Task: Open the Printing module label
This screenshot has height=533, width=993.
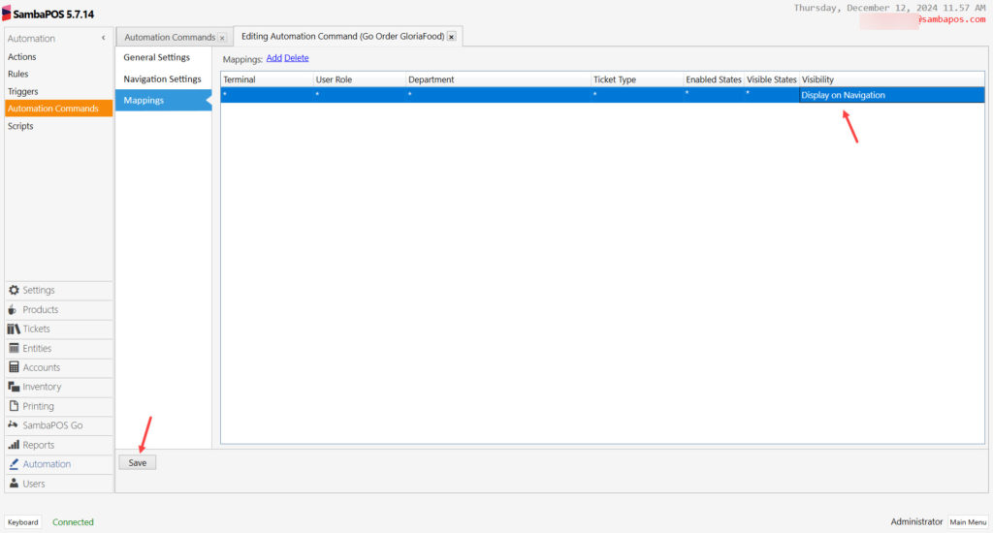Action: [x=38, y=406]
